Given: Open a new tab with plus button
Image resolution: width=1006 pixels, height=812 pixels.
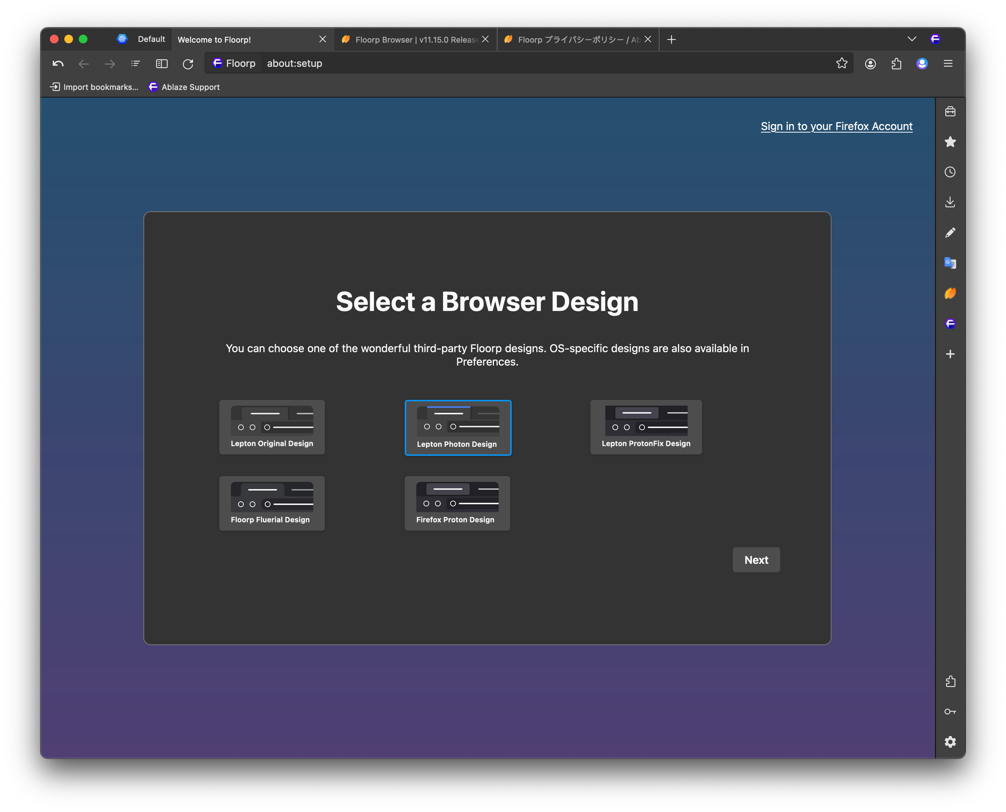Looking at the screenshot, I should [x=672, y=39].
